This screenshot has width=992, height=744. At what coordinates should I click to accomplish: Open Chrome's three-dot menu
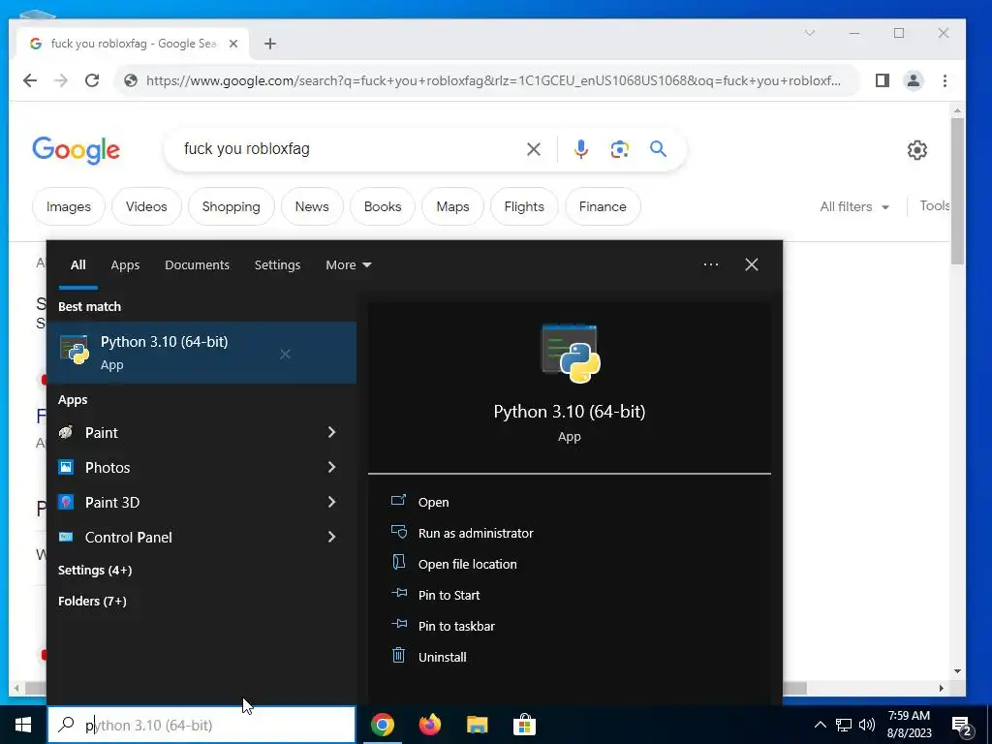[x=945, y=80]
